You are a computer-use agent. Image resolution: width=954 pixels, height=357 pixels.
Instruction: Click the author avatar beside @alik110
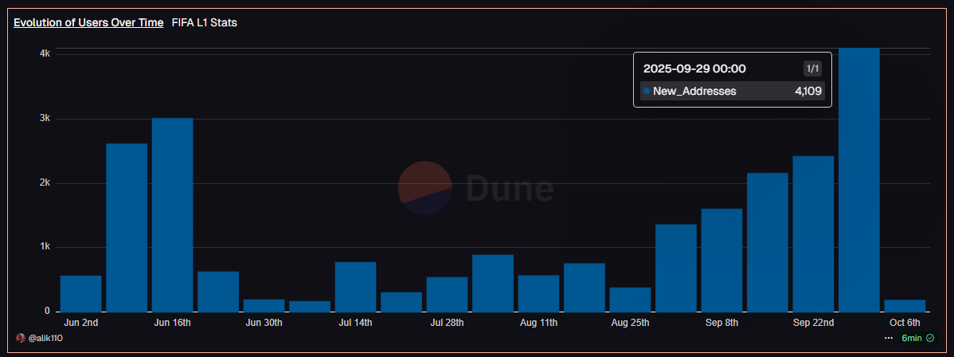tap(20, 338)
